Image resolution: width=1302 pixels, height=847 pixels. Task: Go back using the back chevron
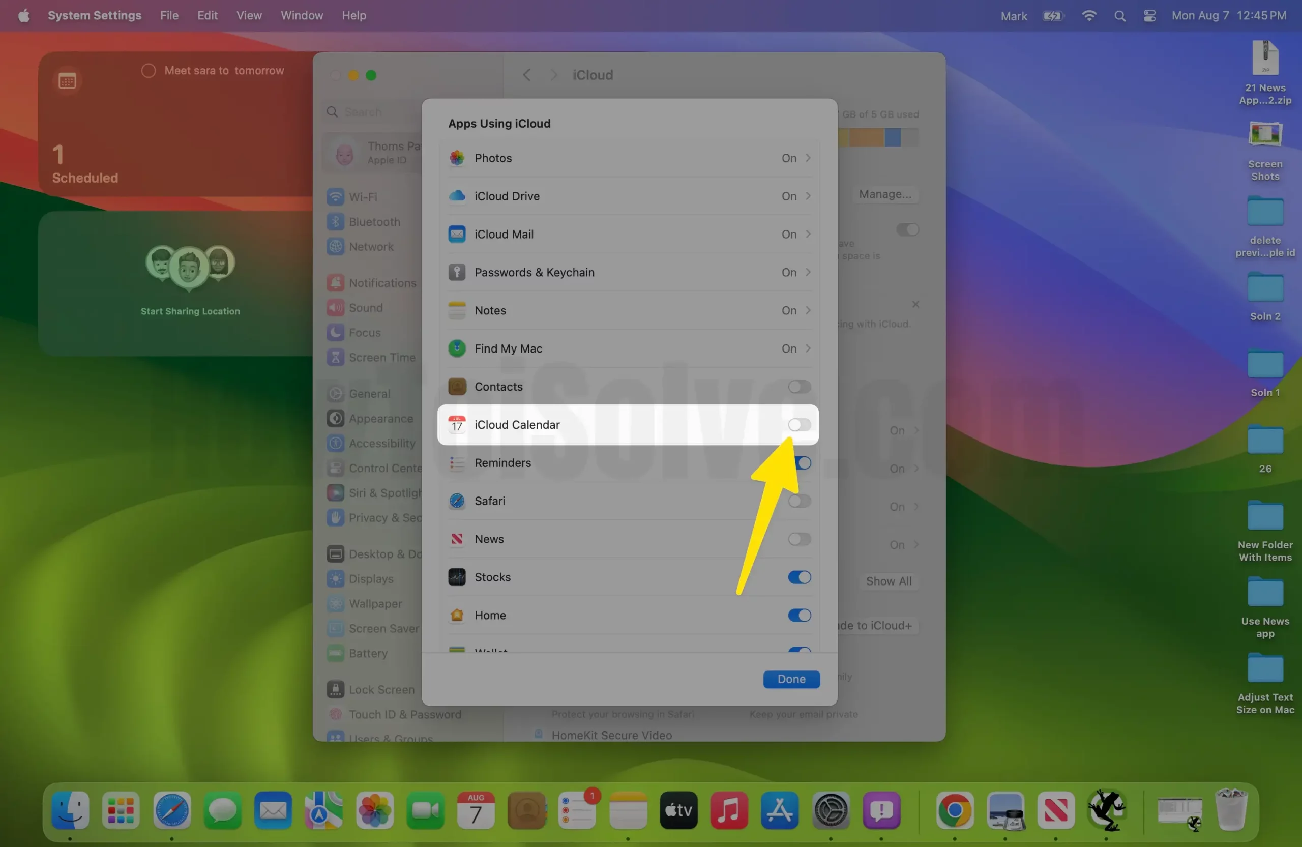pyautogui.click(x=526, y=75)
